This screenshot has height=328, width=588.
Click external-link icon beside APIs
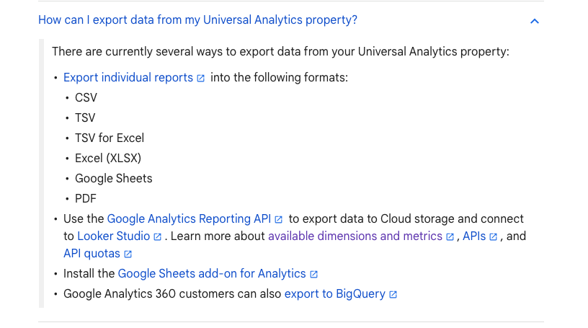coord(493,236)
